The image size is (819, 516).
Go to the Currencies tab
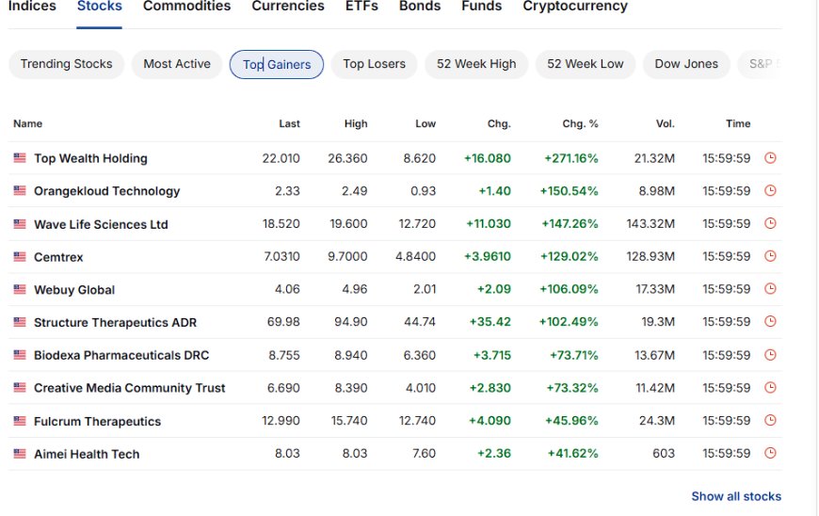[x=288, y=7]
